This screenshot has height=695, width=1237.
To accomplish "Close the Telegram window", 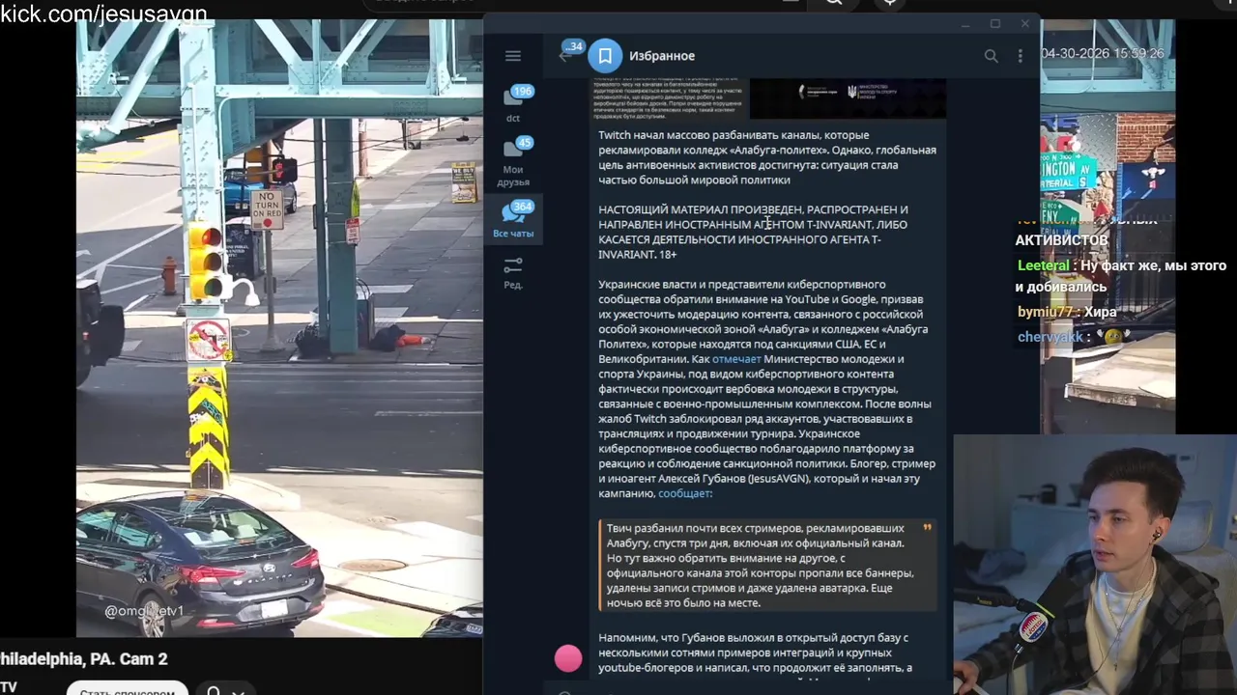I will click(x=1025, y=24).
